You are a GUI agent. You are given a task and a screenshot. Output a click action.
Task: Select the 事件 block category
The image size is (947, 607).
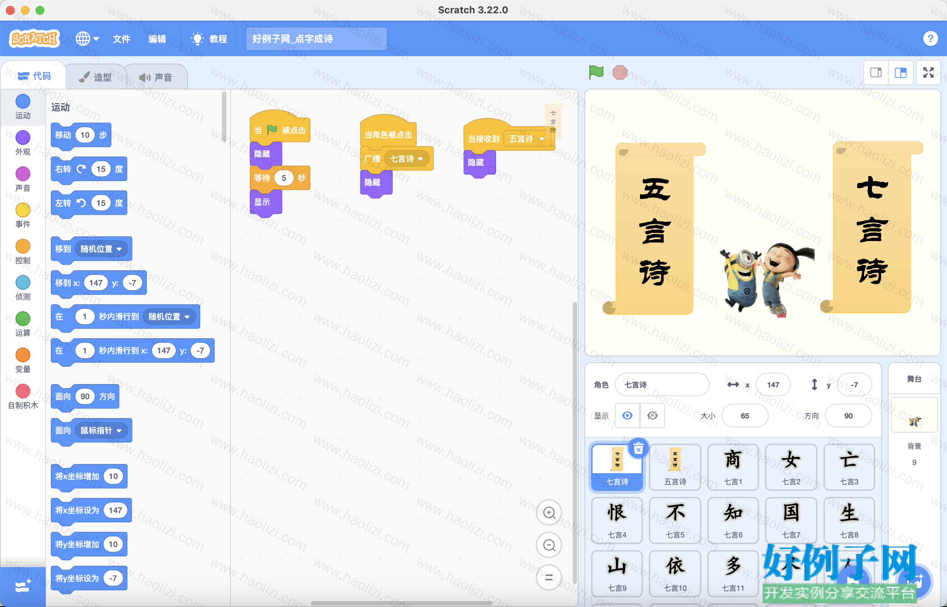tap(23, 216)
